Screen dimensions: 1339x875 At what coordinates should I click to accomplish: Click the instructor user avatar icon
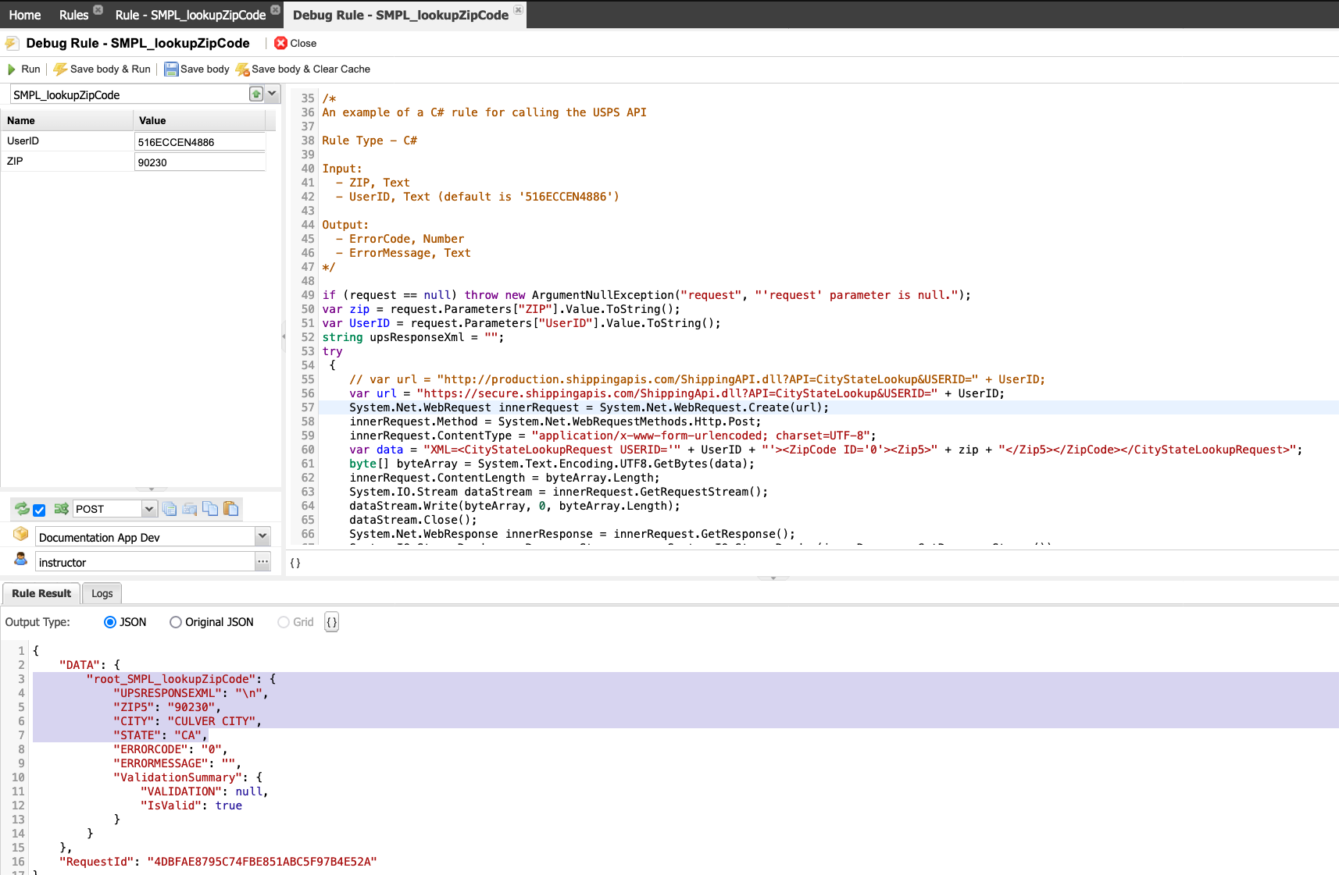click(21, 559)
